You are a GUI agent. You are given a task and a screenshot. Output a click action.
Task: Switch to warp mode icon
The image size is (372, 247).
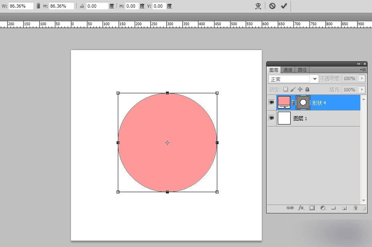(259, 6)
